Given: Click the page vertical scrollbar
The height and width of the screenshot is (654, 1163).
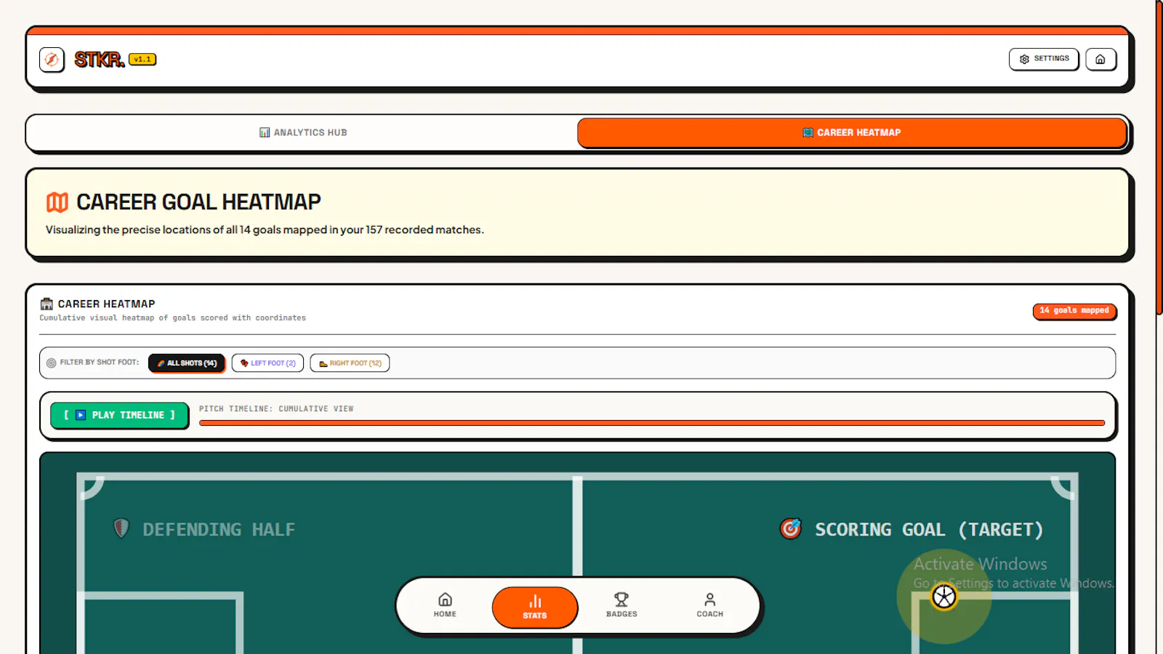Looking at the screenshot, I should 1159,157.
